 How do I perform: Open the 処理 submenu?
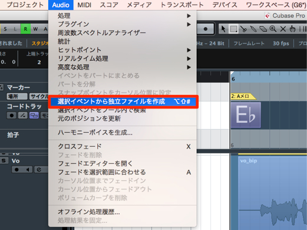[x=123, y=16]
